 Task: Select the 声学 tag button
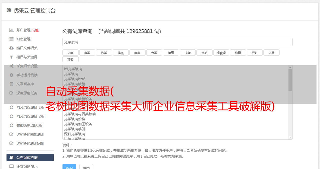(87, 53)
